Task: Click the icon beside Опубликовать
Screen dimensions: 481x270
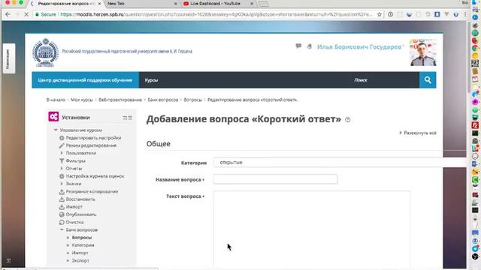Action: 62,214
